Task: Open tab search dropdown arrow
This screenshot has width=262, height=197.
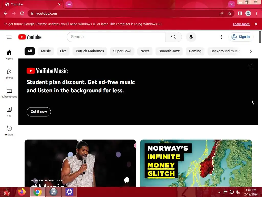Action: coord(231,4)
